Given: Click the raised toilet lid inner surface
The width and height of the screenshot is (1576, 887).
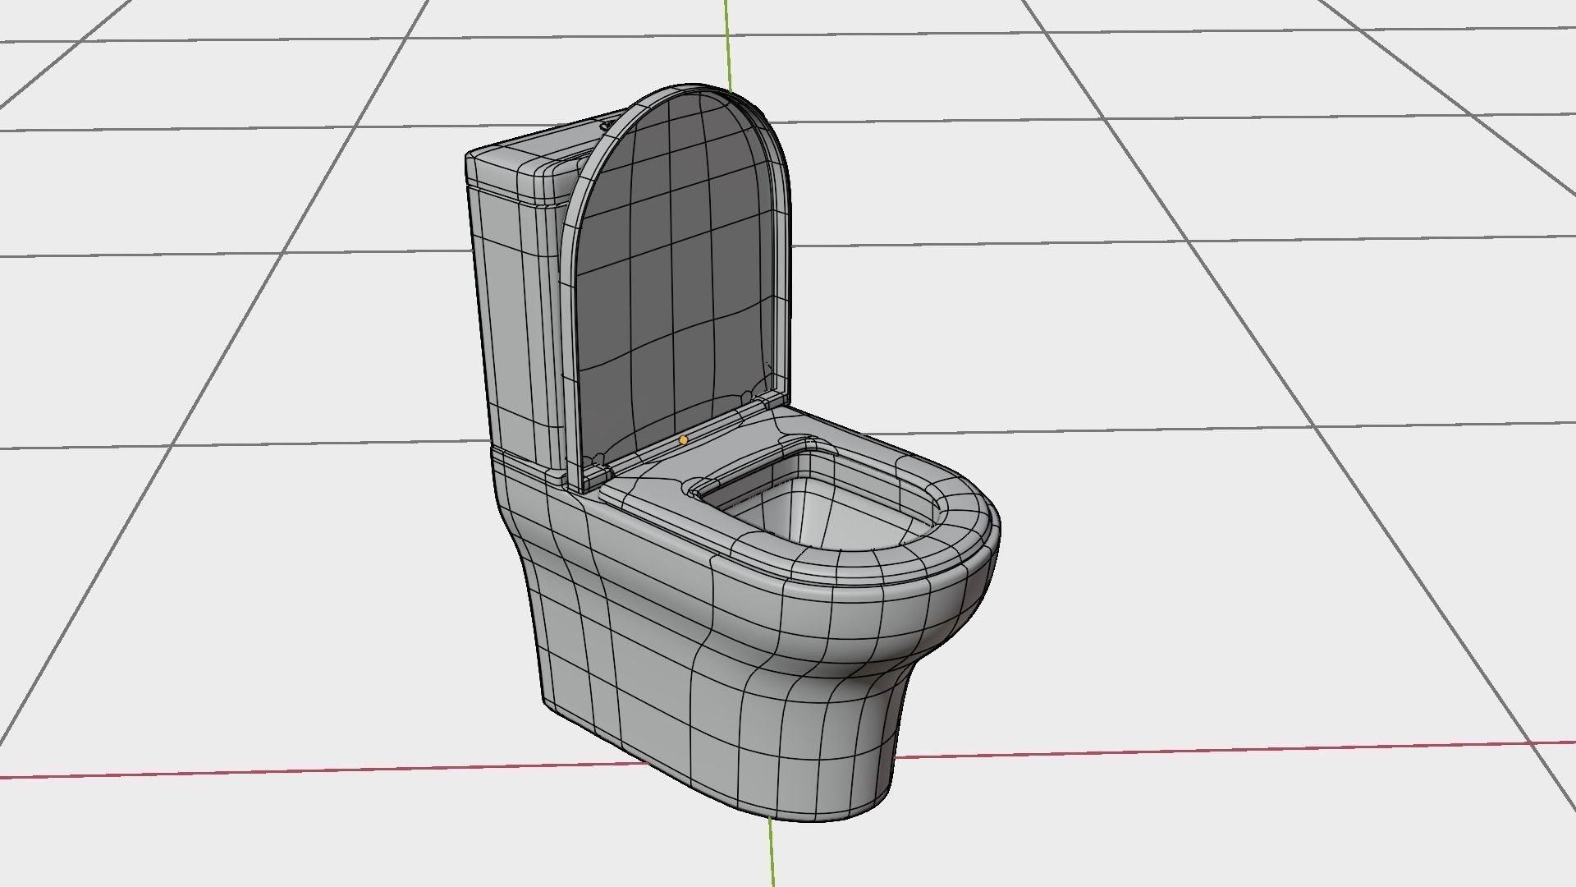Looking at the screenshot, I should [x=675, y=271].
